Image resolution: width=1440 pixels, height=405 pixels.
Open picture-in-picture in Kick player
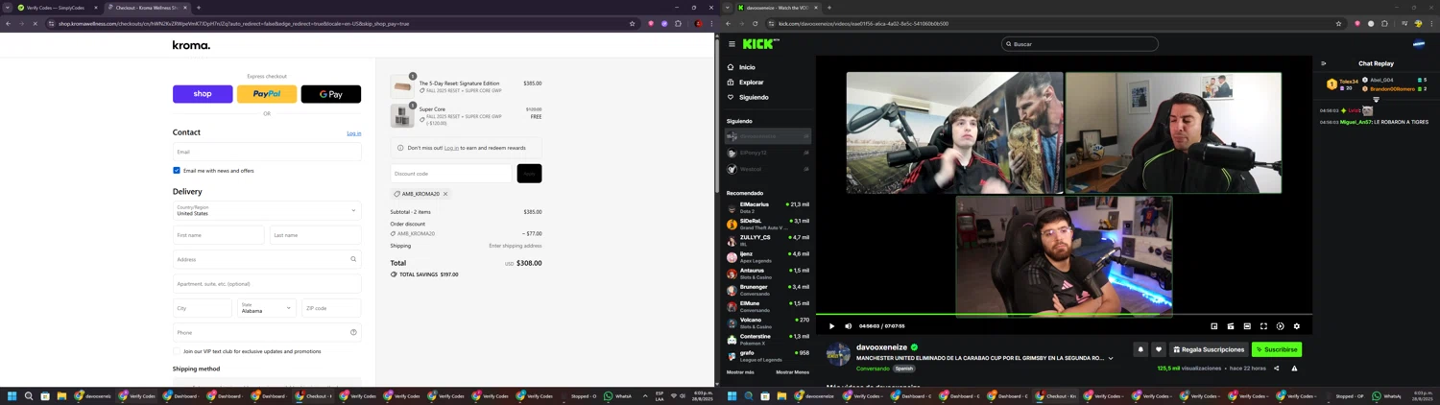(1214, 326)
